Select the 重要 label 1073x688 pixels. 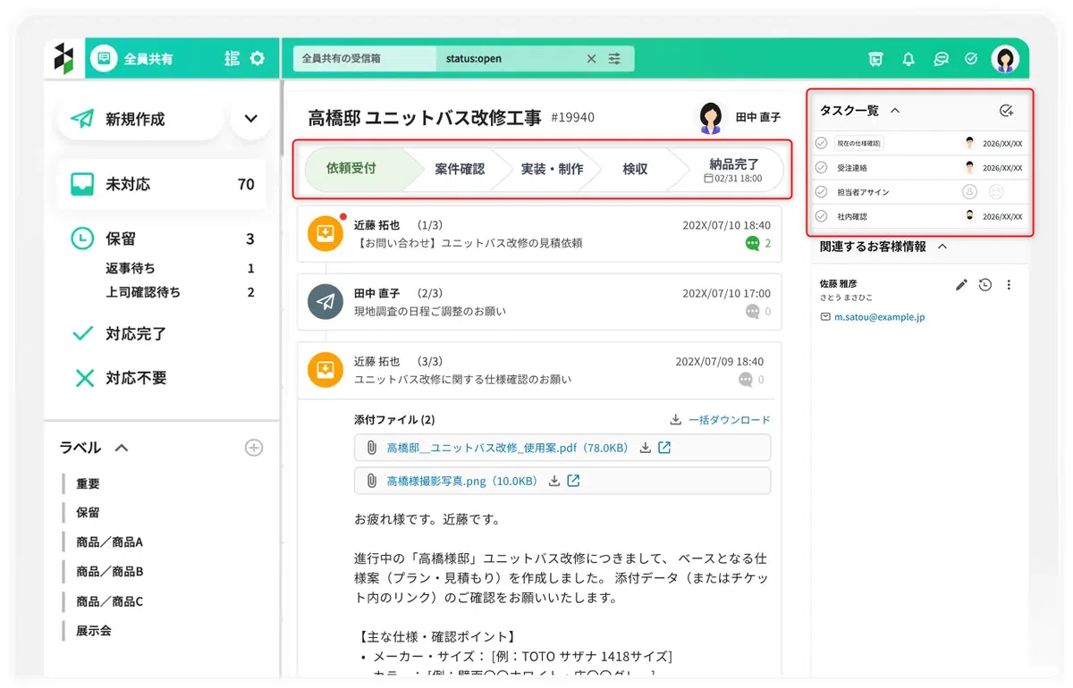tap(88, 483)
